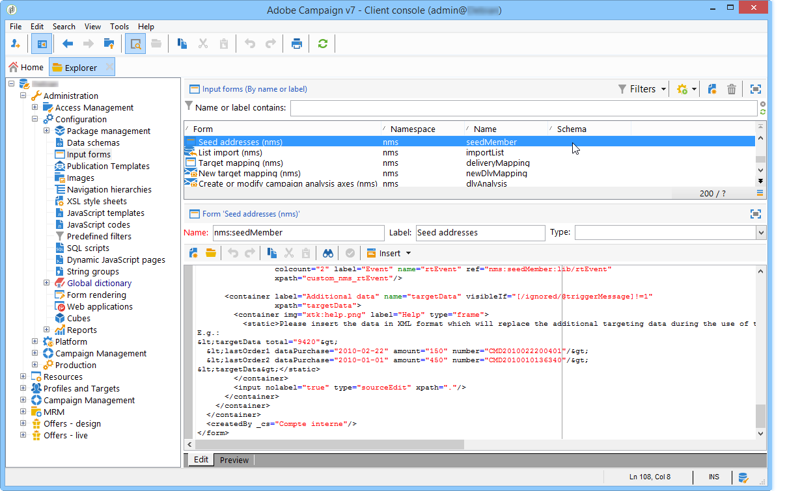Open the Tools menu

119,27
